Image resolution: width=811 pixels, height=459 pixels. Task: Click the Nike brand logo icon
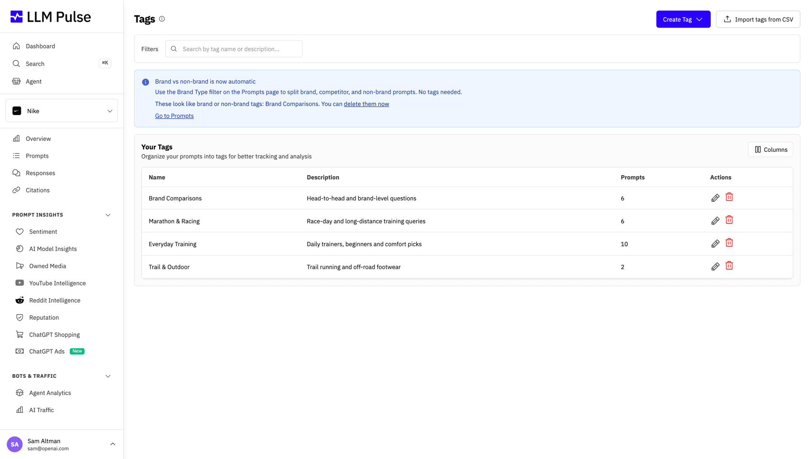(x=17, y=111)
